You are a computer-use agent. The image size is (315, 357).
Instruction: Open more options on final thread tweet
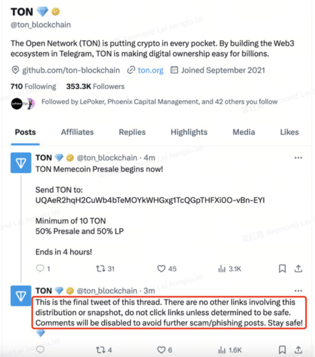tap(298, 290)
